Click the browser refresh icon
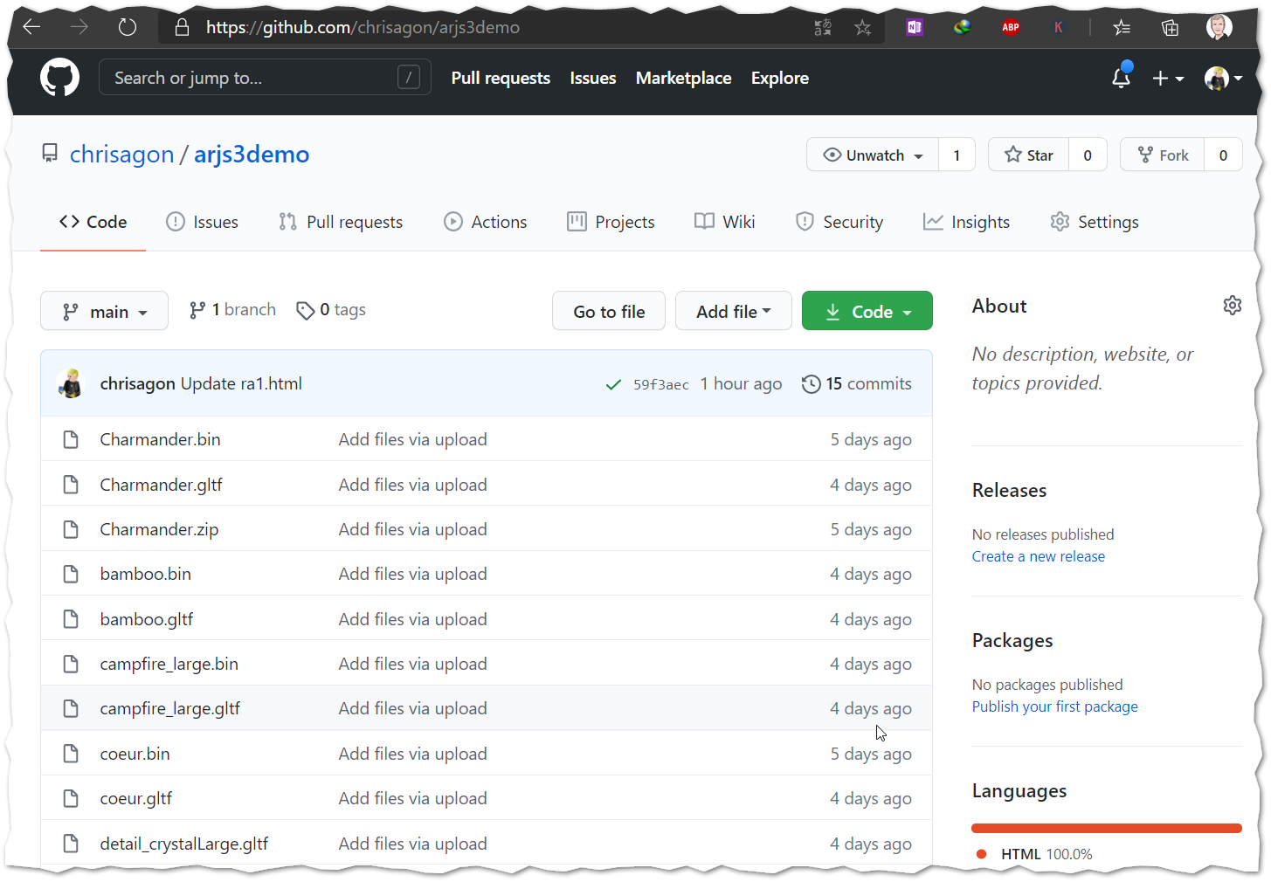1271x882 pixels. (x=128, y=27)
